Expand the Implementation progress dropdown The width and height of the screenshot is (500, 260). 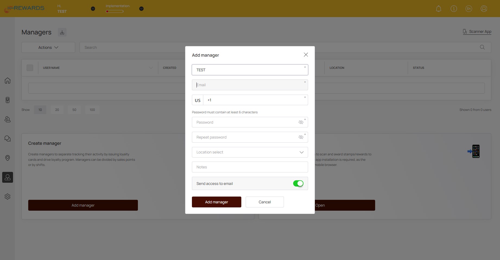click(x=141, y=9)
